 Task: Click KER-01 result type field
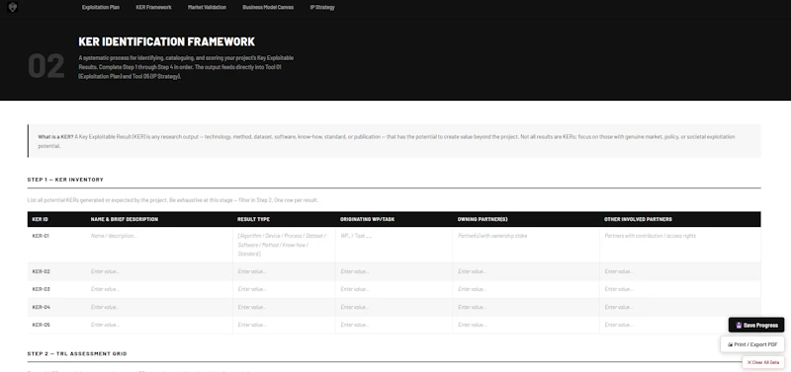click(x=284, y=245)
